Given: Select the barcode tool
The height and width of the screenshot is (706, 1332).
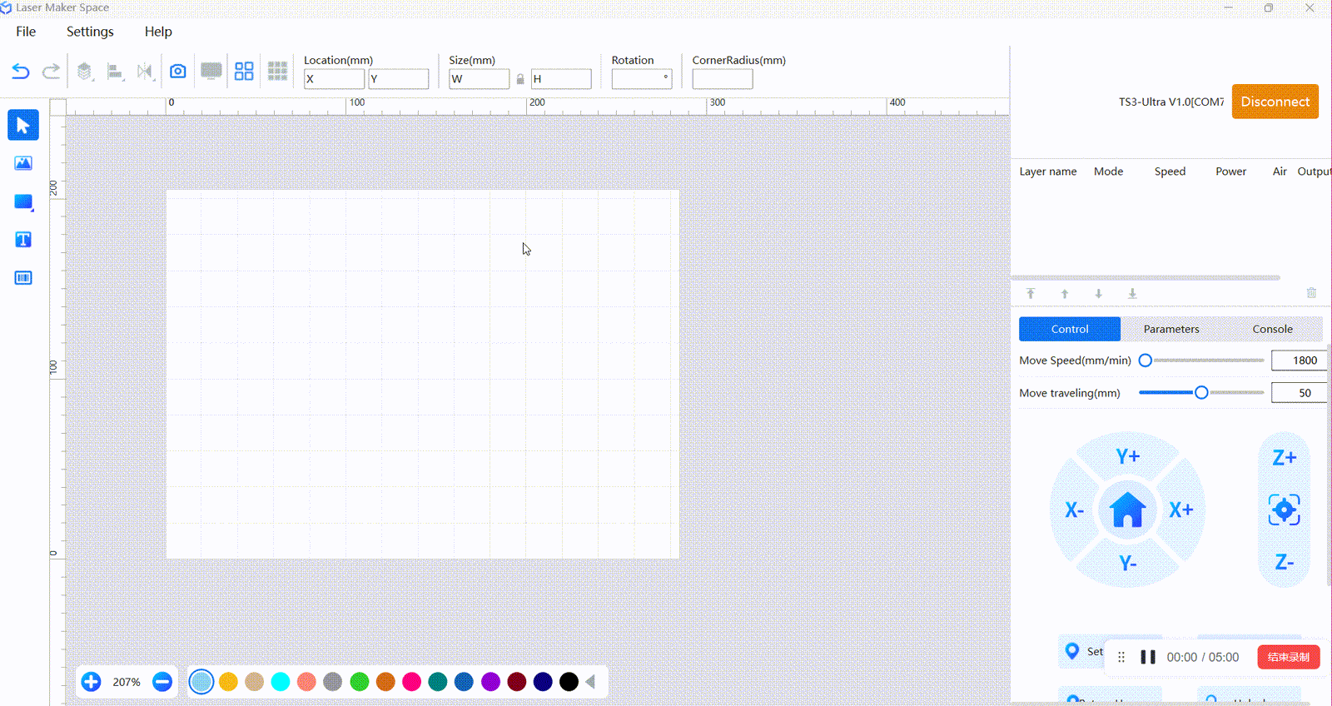Looking at the screenshot, I should (x=23, y=278).
